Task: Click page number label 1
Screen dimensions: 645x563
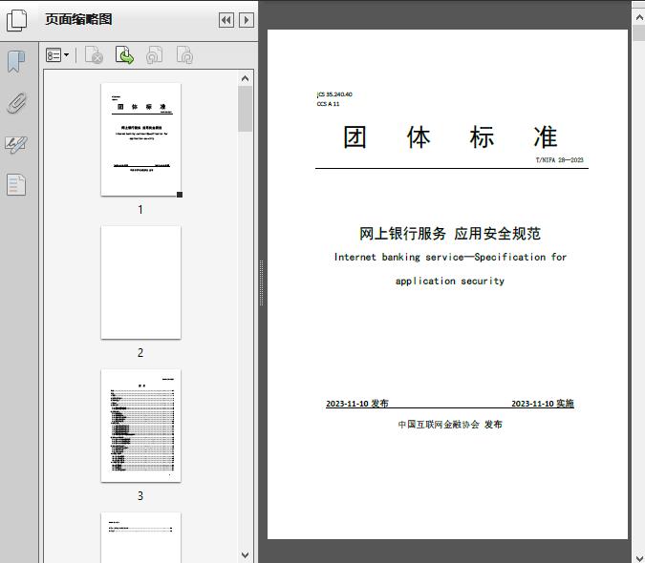Action: 140,209
